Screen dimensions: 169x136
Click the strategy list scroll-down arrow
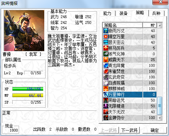tap(160, 118)
